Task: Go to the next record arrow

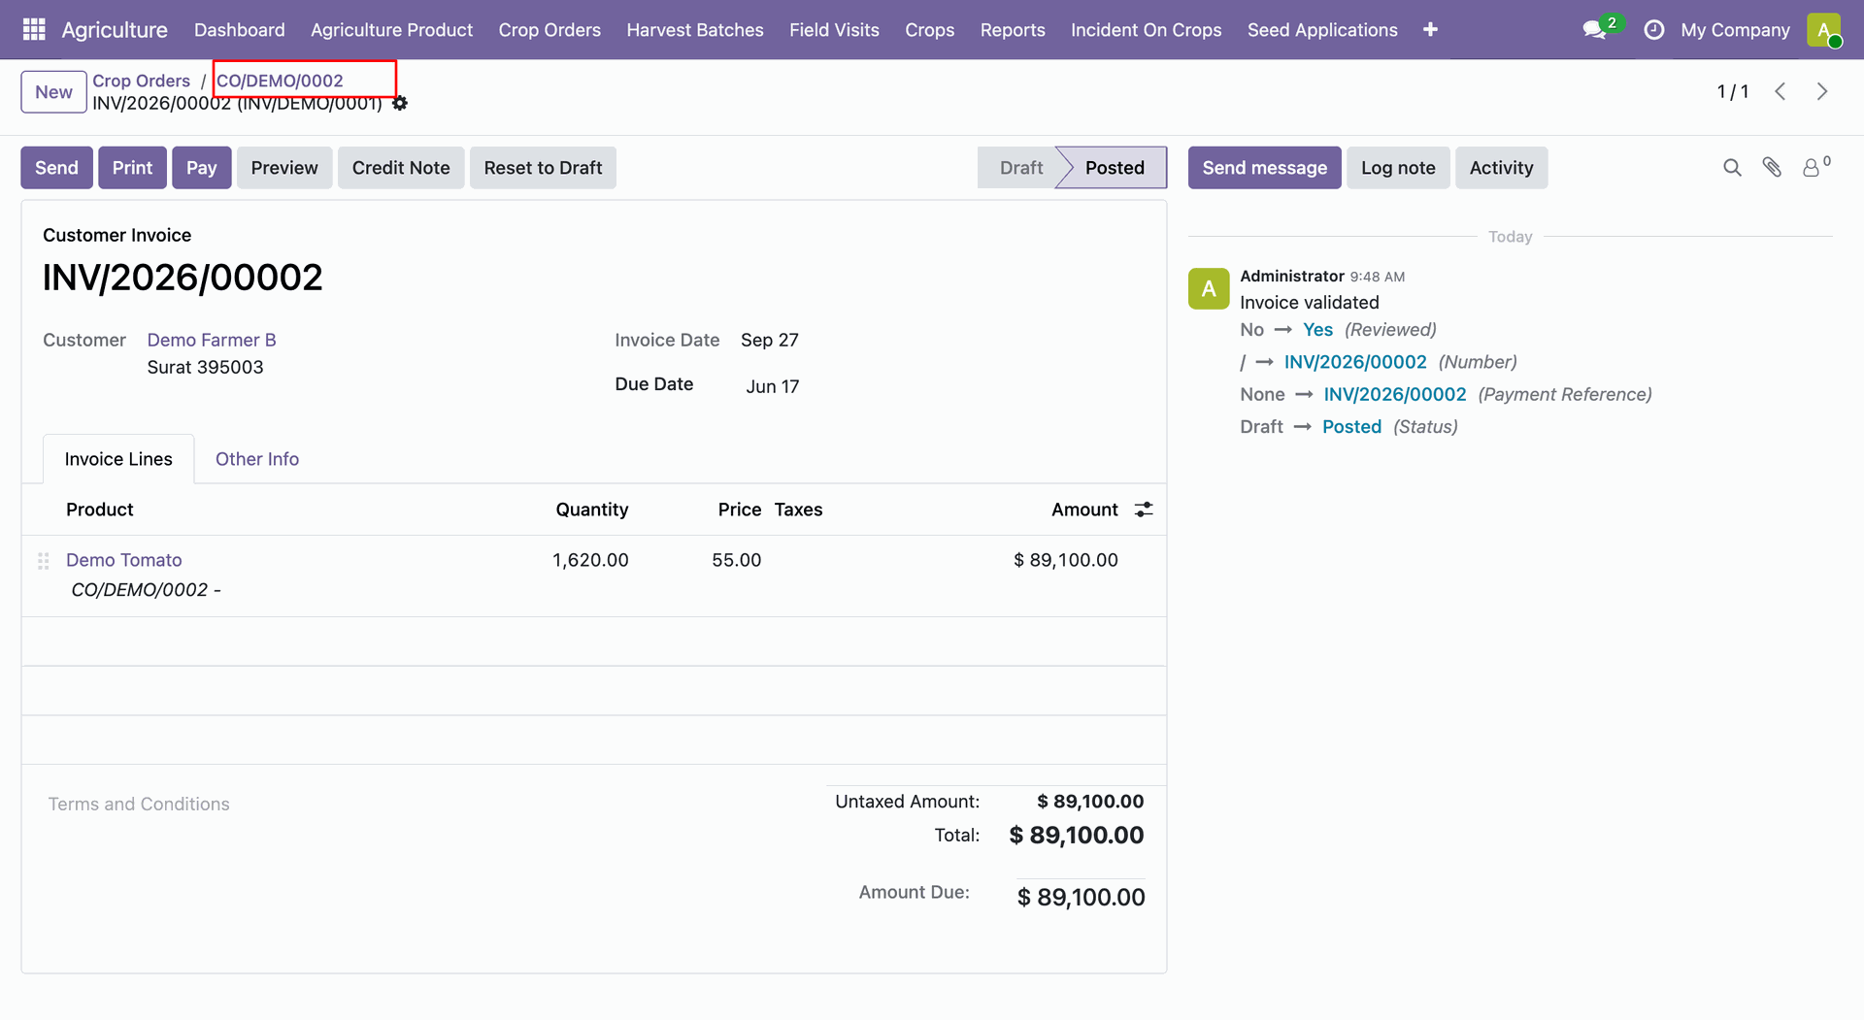Action: 1822,91
